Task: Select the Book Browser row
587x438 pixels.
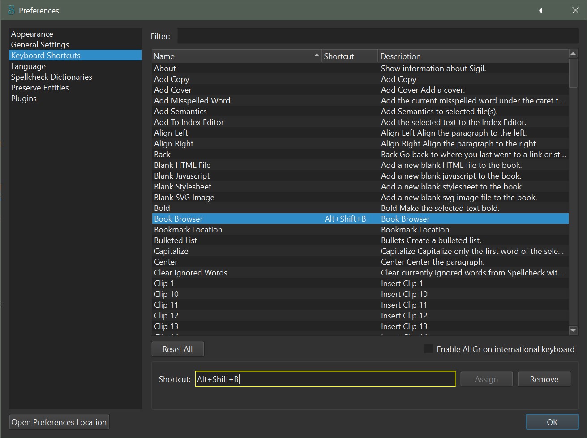Action: pos(360,219)
